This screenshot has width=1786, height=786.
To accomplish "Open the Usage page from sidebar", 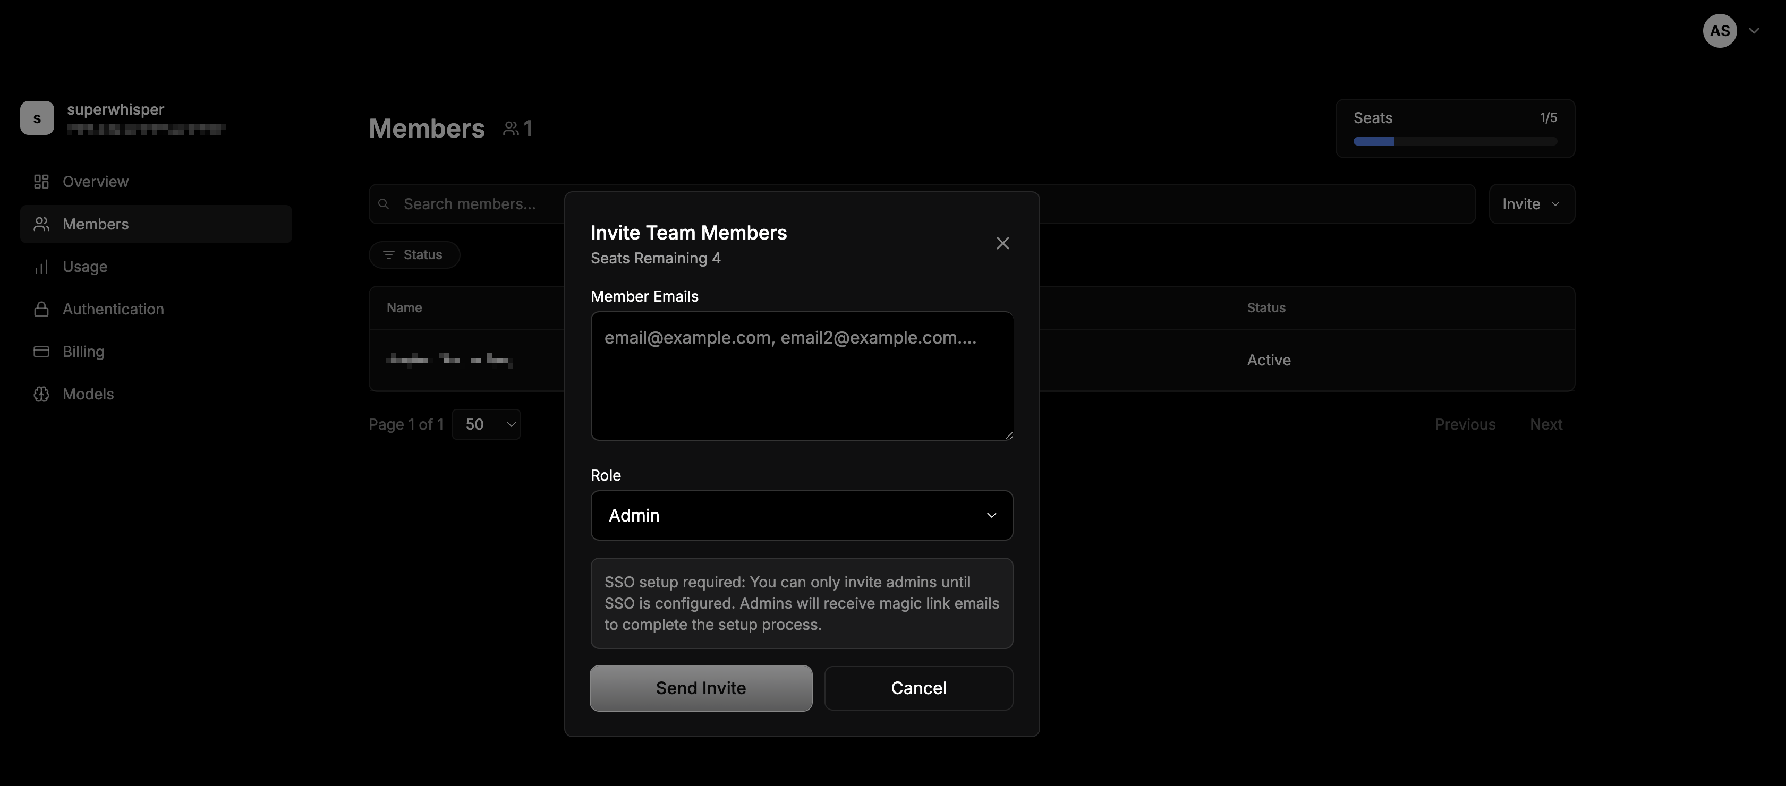I will pos(86,266).
